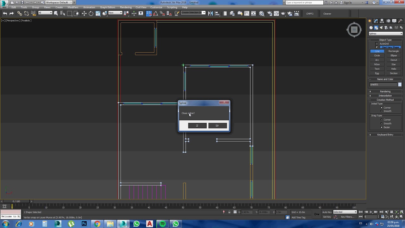This screenshot has height=228, width=405.
Task: Toggle the Selection Lock icon
Action: click(229, 212)
